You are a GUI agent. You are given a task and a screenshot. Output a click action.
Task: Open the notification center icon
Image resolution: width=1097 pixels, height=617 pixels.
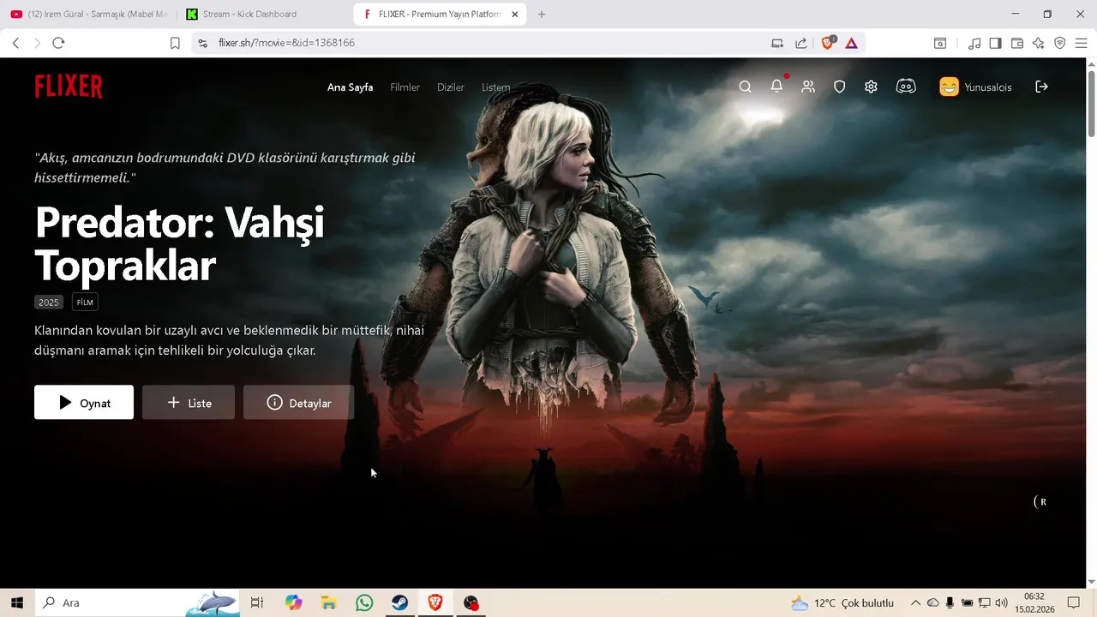pyautogui.click(x=1073, y=602)
